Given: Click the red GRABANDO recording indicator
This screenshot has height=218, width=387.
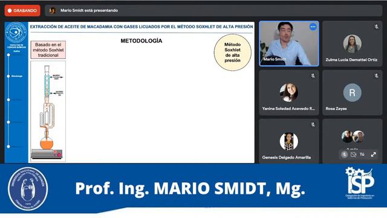Looking at the screenshot, I should (22, 11).
